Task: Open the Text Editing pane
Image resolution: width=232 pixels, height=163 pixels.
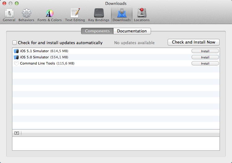Action: [75, 15]
